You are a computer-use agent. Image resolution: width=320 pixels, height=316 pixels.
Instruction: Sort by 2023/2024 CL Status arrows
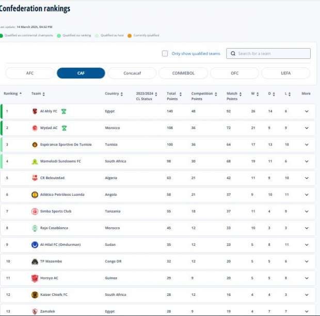[156, 94]
